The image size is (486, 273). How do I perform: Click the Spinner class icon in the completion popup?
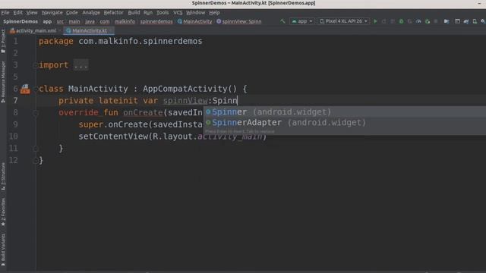click(x=208, y=111)
